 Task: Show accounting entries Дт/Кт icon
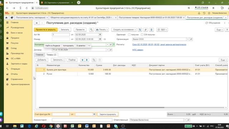pos(92,30)
